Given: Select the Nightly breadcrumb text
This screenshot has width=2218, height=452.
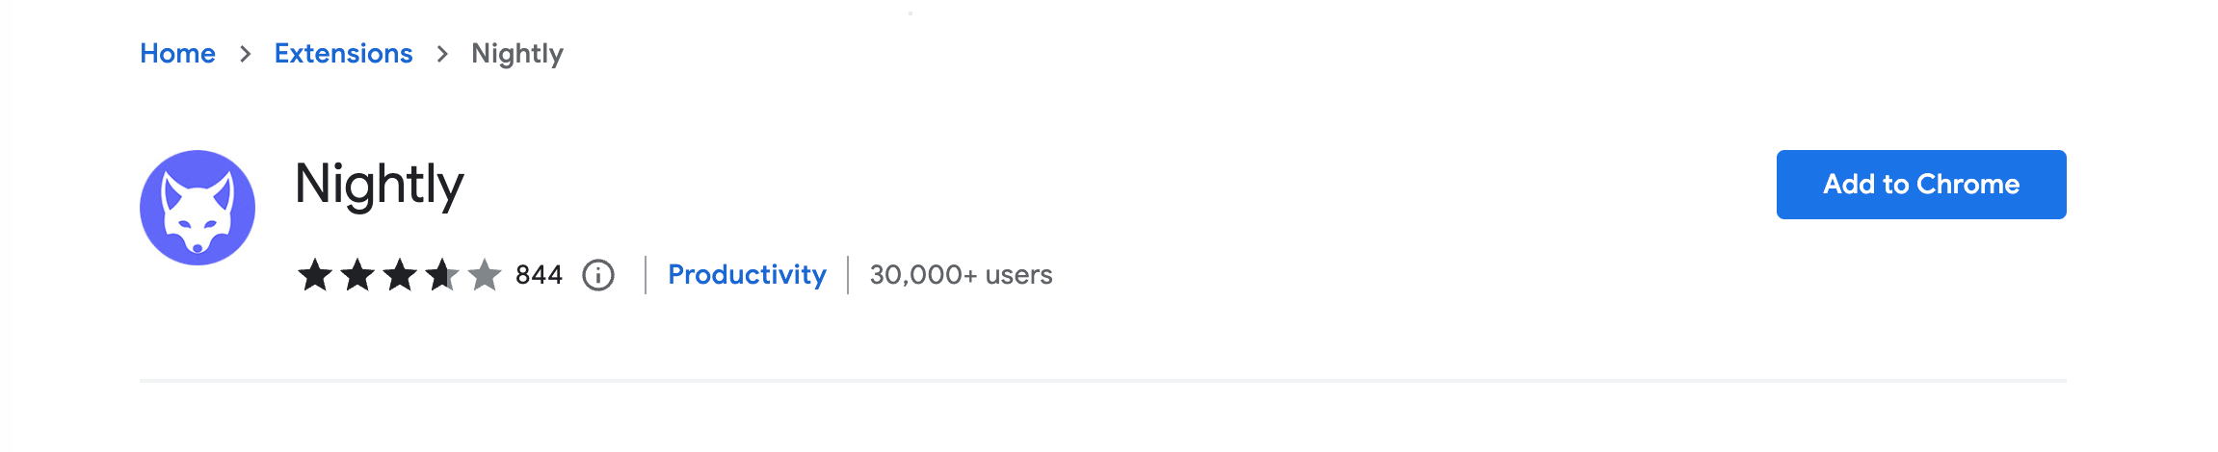Looking at the screenshot, I should (517, 54).
